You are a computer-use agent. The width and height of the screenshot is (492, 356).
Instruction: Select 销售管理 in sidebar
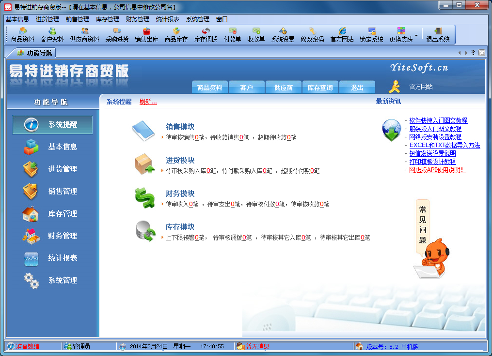(x=50, y=192)
